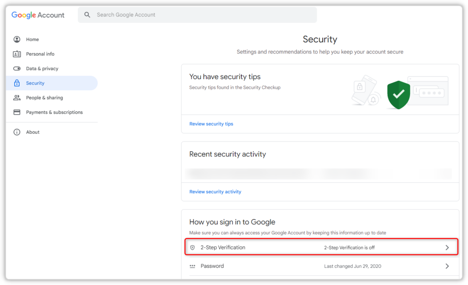The width and height of the screenshot is (468, 285).
Task: Click the Google Account logo
Action: pos(37,15)
